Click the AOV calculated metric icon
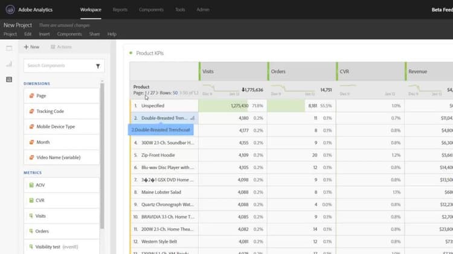The image size is (453, 254). pyautogui.click(x=31, y=185)
